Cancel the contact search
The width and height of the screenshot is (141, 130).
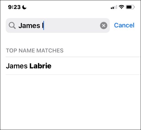124,25
